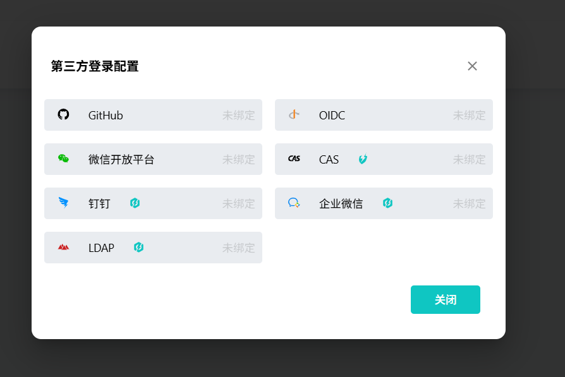
Task: Select the 企业微信 label text
Action: click(341, 204)
